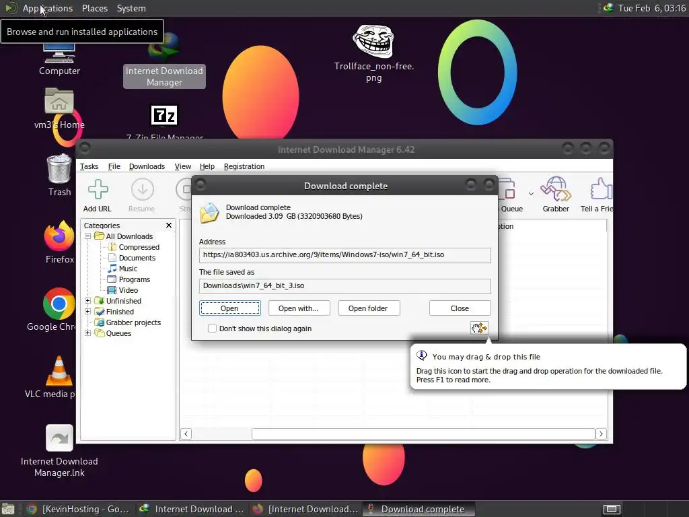Select Internet Download Manager.lnk shortcut icon

point(59,438)
